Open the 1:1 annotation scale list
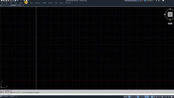 pyautogui.click(x=159, y=97)
